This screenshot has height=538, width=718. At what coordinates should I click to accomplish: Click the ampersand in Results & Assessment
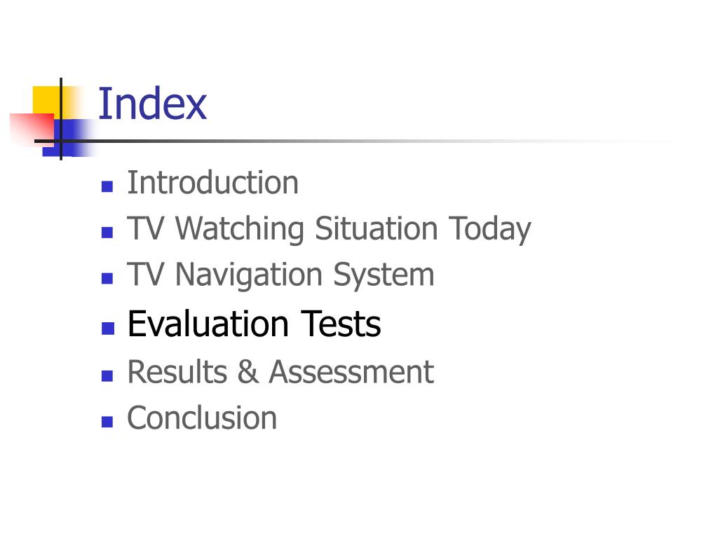(x=248, y=371)
